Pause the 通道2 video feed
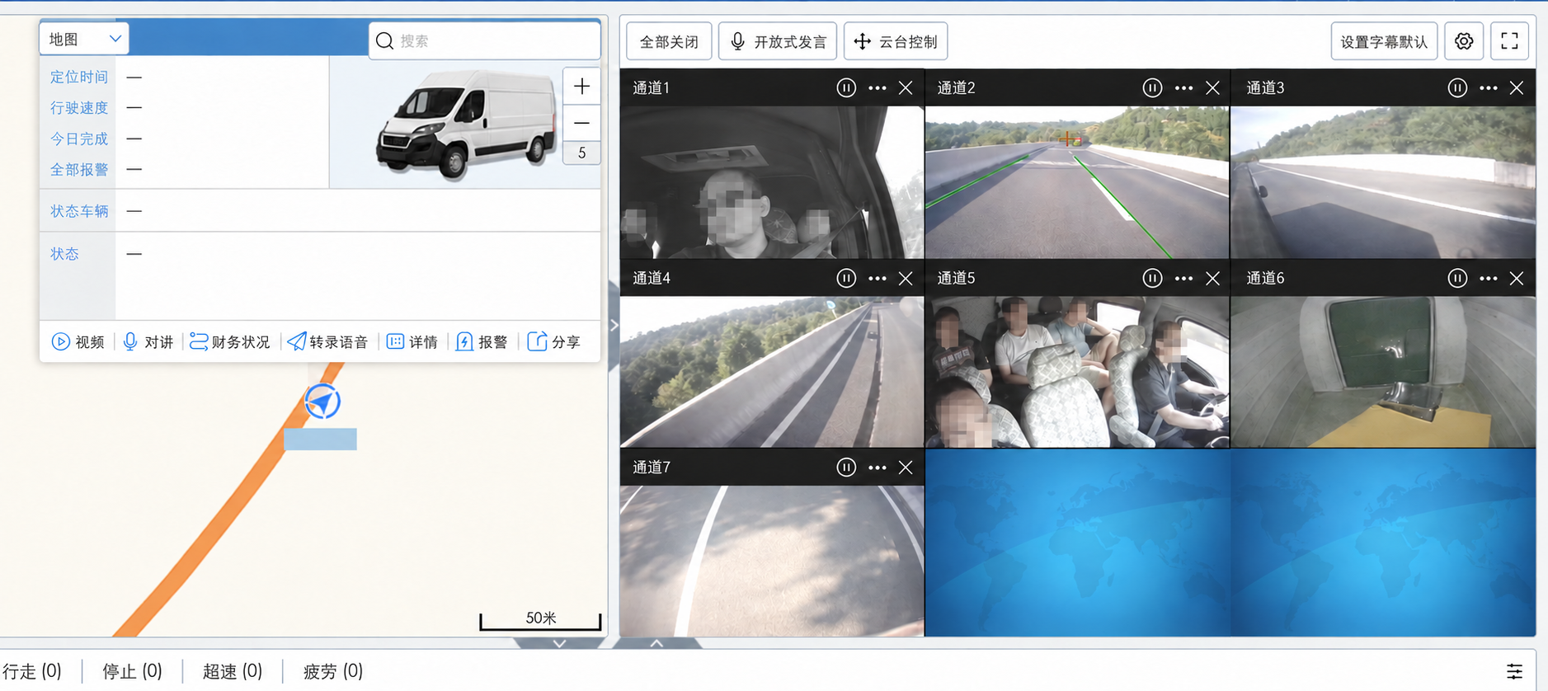Screen dimensions: 1548x691 pos(1152,87)
